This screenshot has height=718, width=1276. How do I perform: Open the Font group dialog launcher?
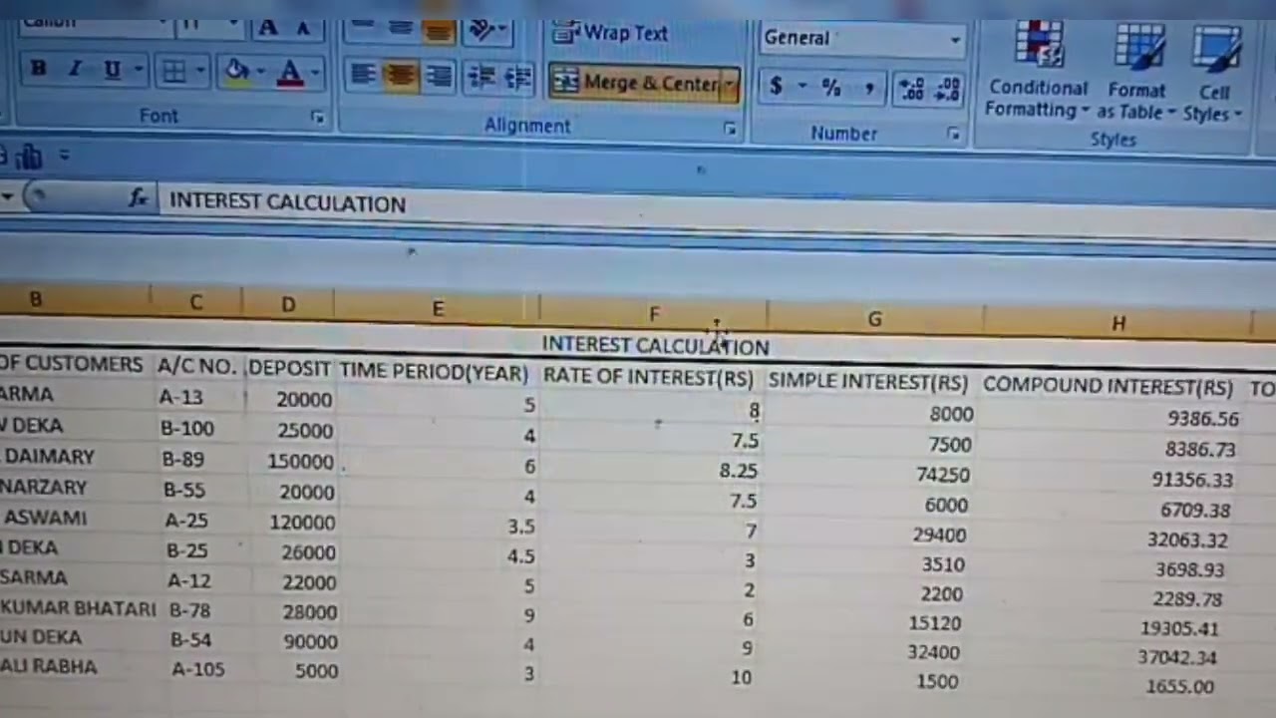click(318, 118)
